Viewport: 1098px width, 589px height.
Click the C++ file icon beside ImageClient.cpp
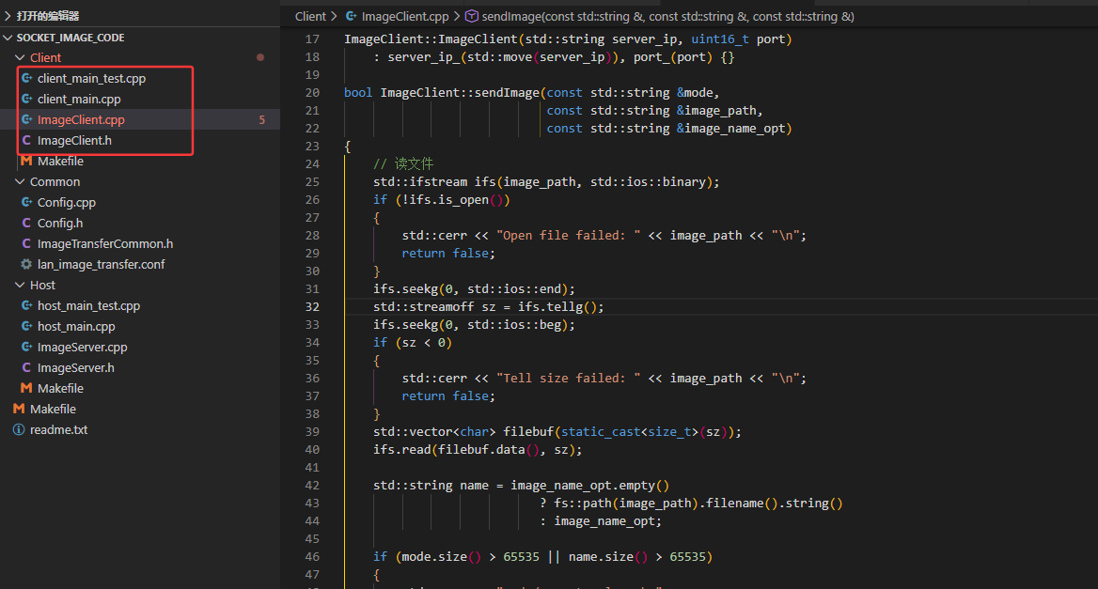click(x=26, y=119)
